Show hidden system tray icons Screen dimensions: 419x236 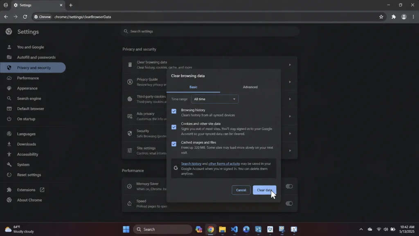pyautogui.click(x=361, y=229)
